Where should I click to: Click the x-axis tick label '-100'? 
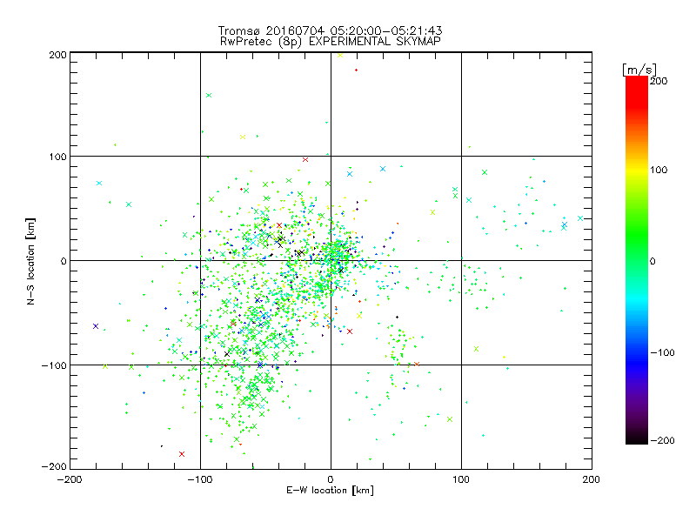200,480
